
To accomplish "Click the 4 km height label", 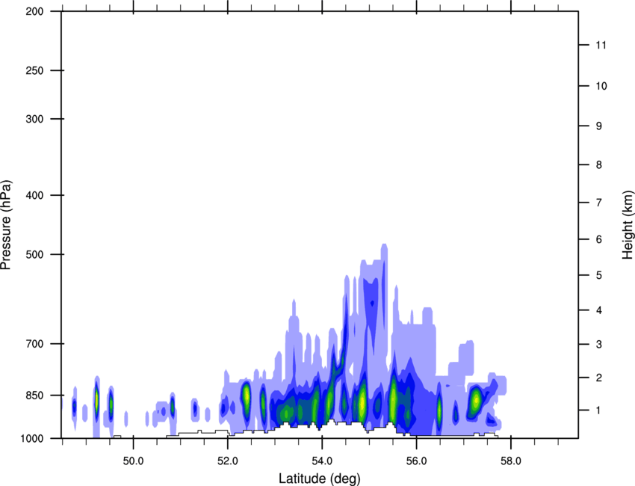I will (x=599, y=310).
